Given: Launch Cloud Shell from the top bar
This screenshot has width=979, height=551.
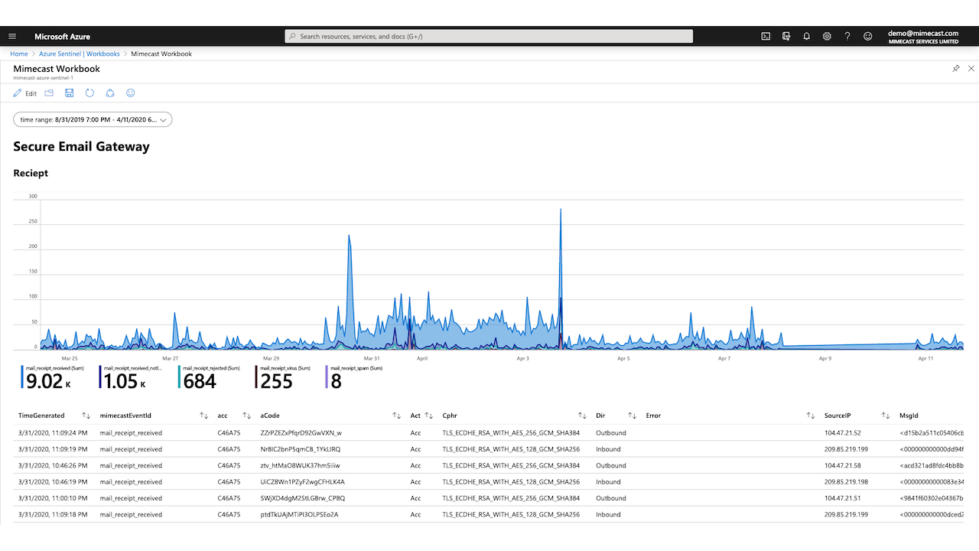Looking at the screenshot, I should click(x=766, y=36).
